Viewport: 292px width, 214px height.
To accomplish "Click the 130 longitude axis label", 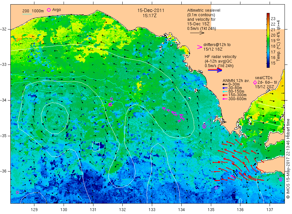I will pos(64,210).
